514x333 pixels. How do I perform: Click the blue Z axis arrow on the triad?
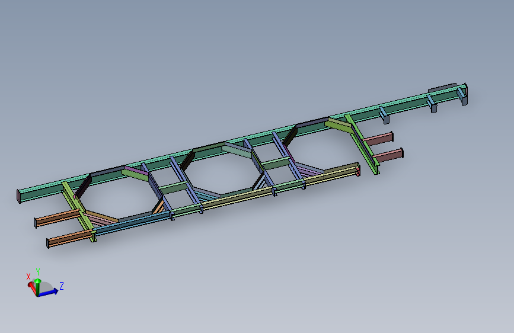[x=48, y=292]
